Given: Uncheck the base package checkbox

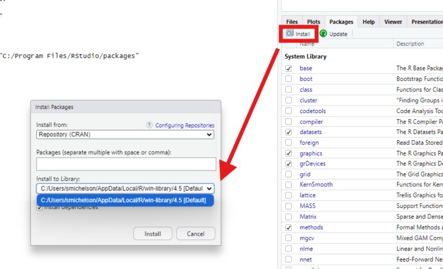Looking at the screenshot, I should (289, 68).
